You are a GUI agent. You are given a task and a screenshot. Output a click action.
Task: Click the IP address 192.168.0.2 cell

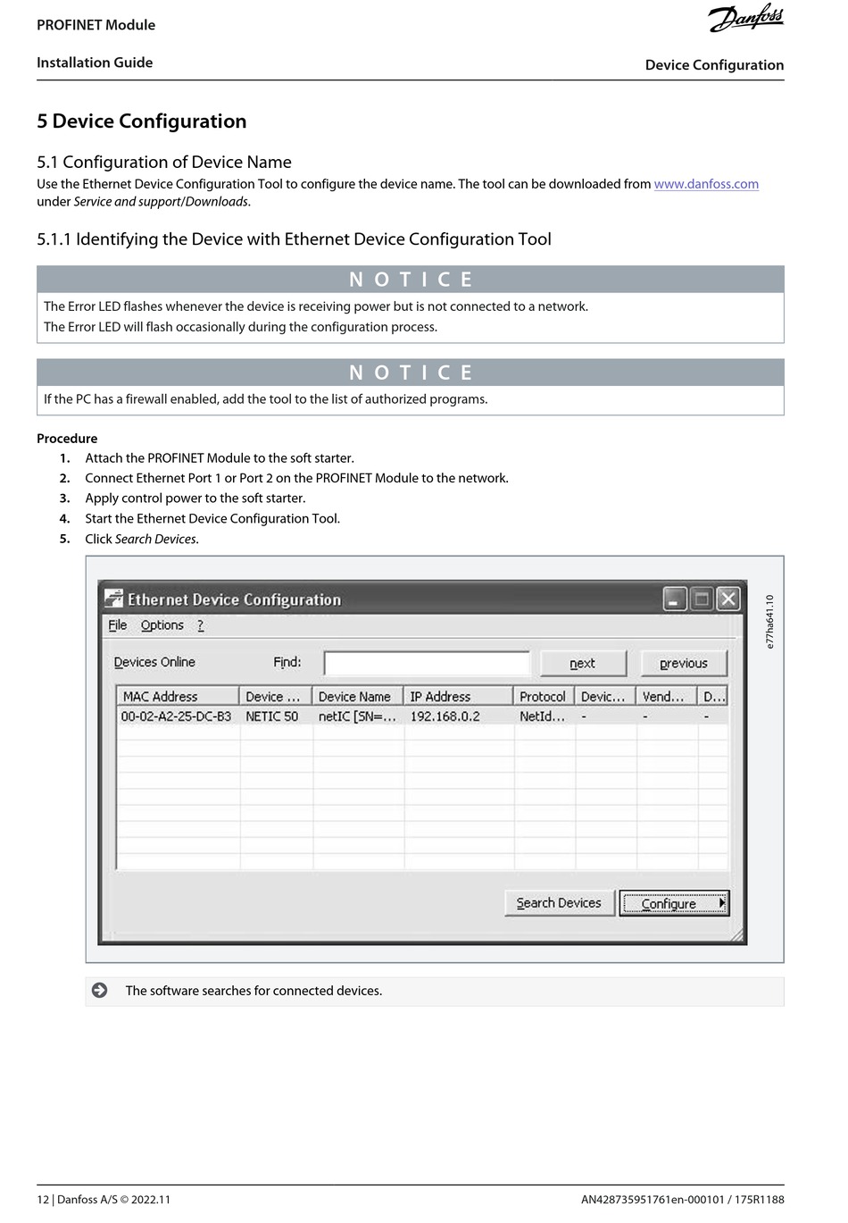coord(445,716)
